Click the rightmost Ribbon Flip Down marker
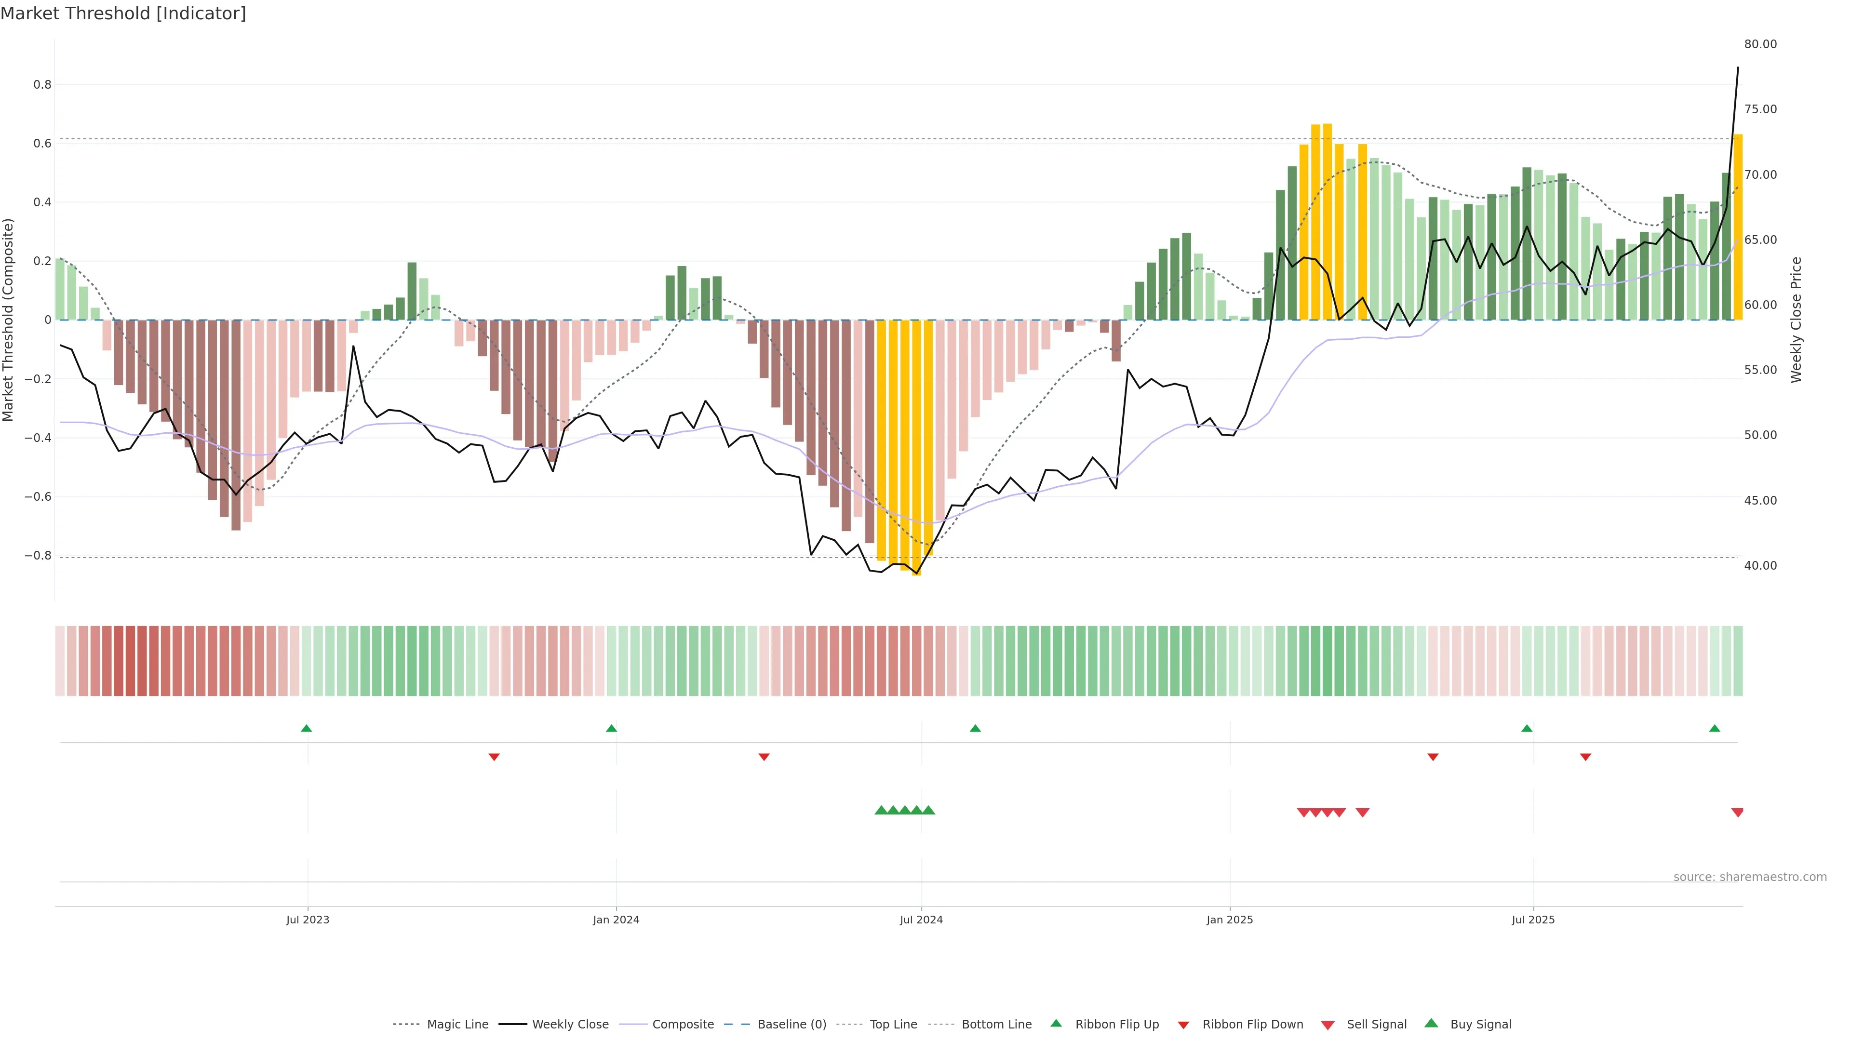Viewport: 1851px width, 1041px height. (x=1585, y=757)
